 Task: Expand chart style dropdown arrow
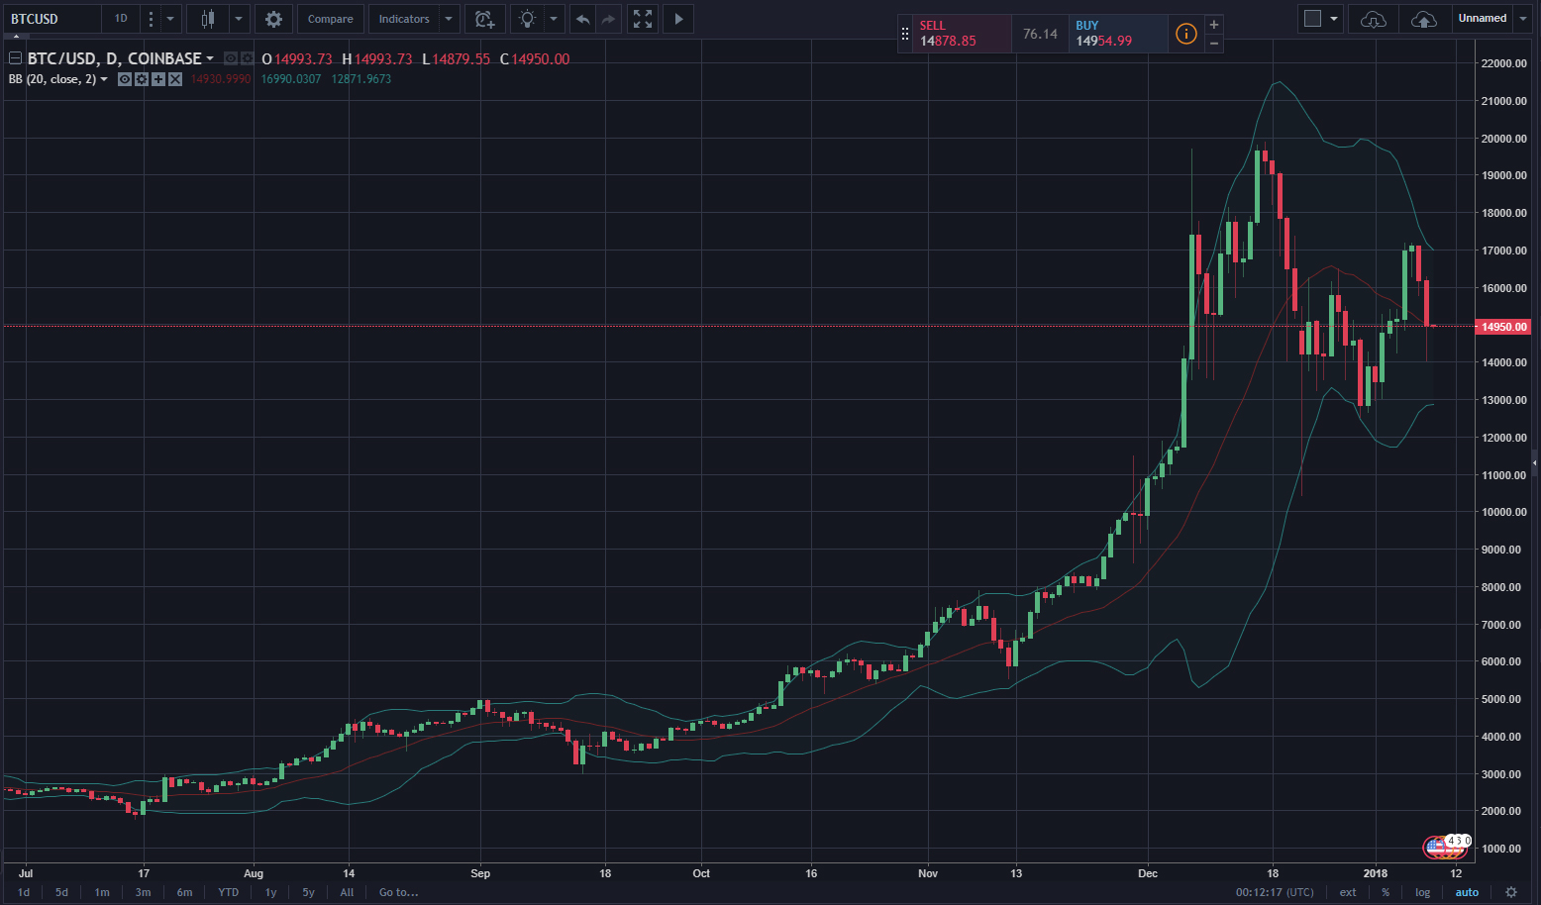pyautogui.click(x=239, y=19)
